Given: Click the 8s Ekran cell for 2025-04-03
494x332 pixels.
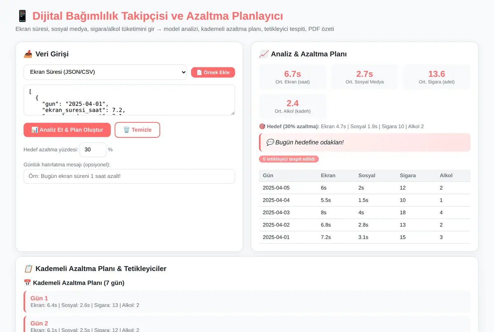Looking at the screenshot, I should pos(324,213).
